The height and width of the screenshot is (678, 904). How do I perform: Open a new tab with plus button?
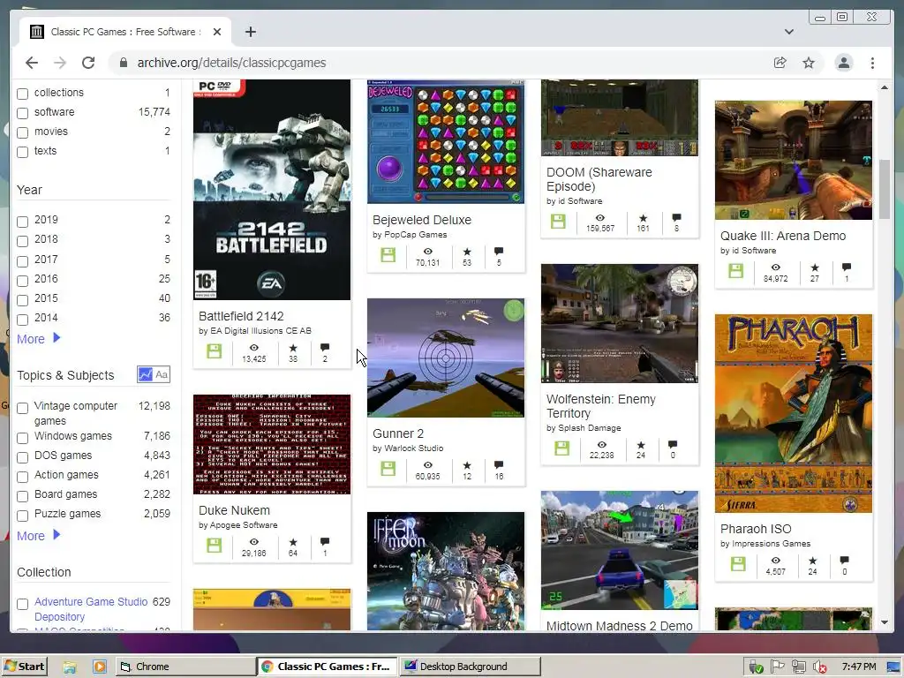[250, 32]
